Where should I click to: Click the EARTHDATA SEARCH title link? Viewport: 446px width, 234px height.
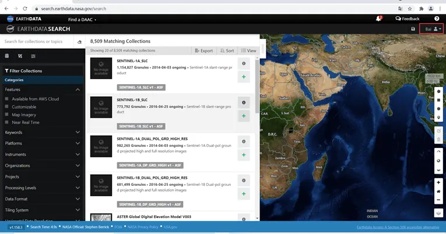[x=38, y=29]
